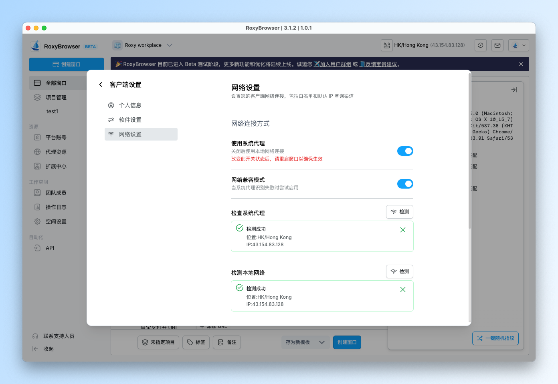Select 网络设置 in settings sidebar

(x=141, y=134)
